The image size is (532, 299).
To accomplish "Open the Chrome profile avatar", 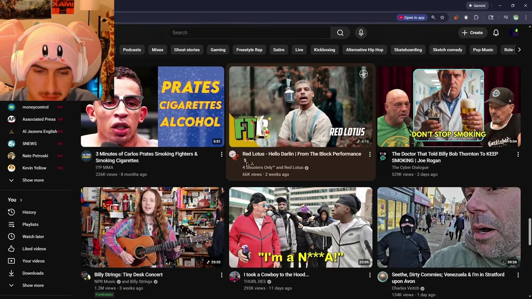I will pyautogui.click(x=516, y=17).
